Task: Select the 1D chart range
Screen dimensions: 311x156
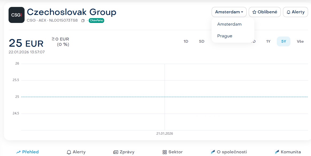Action: 186,41
